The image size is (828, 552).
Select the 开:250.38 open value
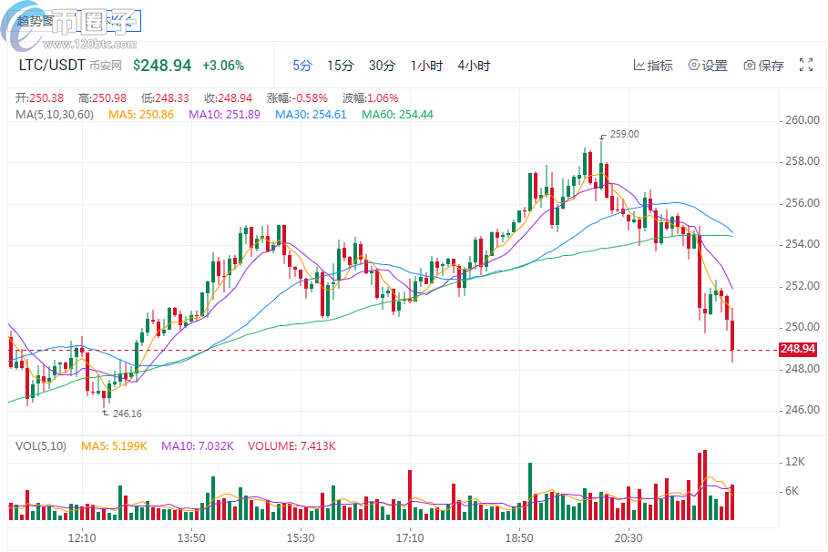coord(39,98)
